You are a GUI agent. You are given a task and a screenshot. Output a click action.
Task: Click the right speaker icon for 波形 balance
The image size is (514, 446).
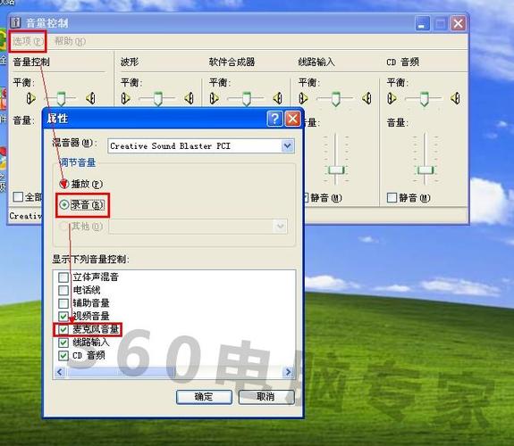tap(190, 98)
